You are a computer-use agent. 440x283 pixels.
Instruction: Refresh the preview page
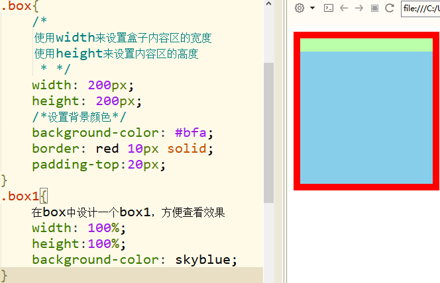[390, 8]
